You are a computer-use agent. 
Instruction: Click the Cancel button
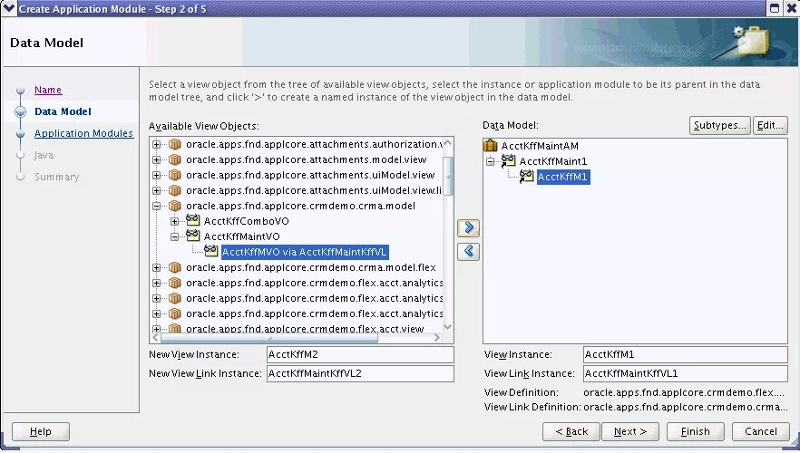coord(761,431)
